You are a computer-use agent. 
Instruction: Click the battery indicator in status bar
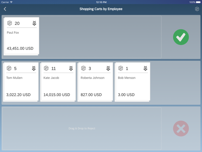pos(198,2)
